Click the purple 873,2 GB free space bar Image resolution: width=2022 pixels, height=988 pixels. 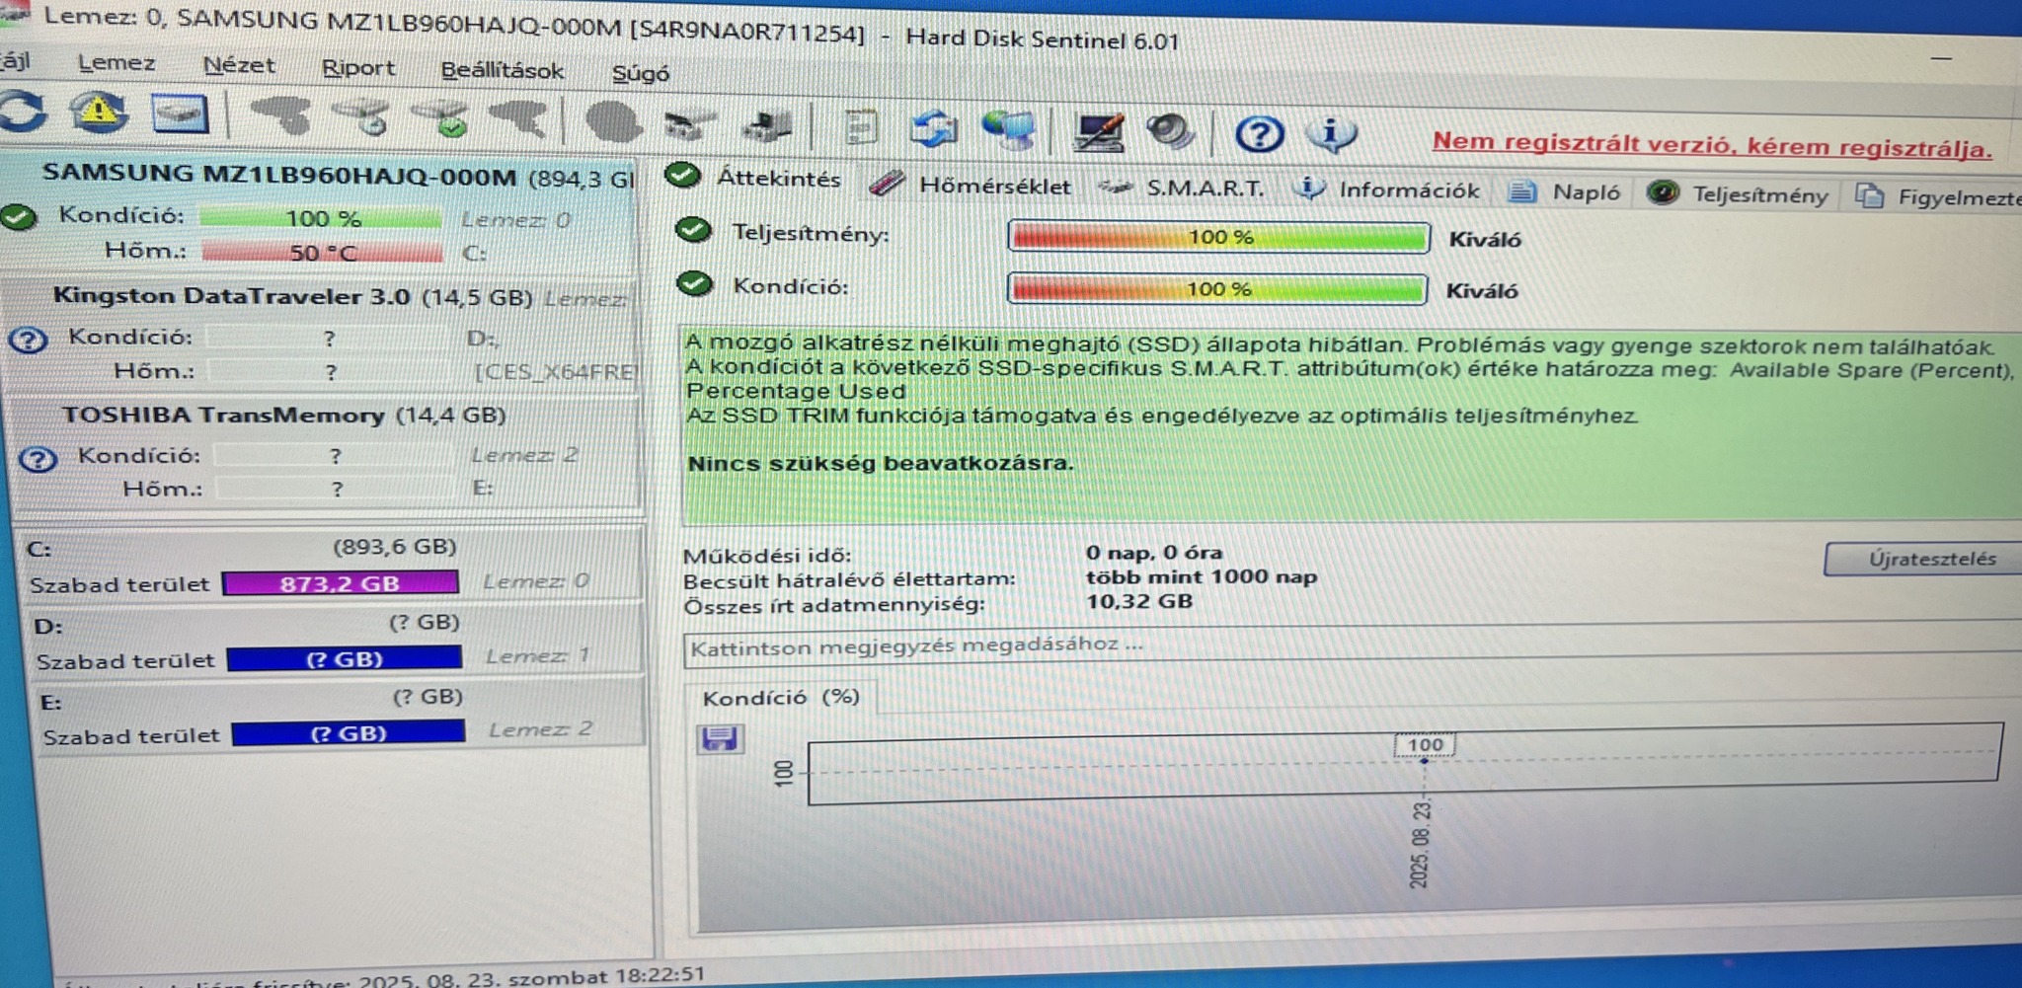coord(341,583)
